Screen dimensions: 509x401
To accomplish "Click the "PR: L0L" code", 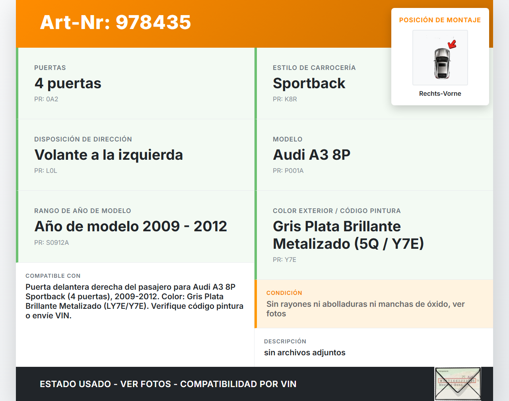I will point(46,170).
